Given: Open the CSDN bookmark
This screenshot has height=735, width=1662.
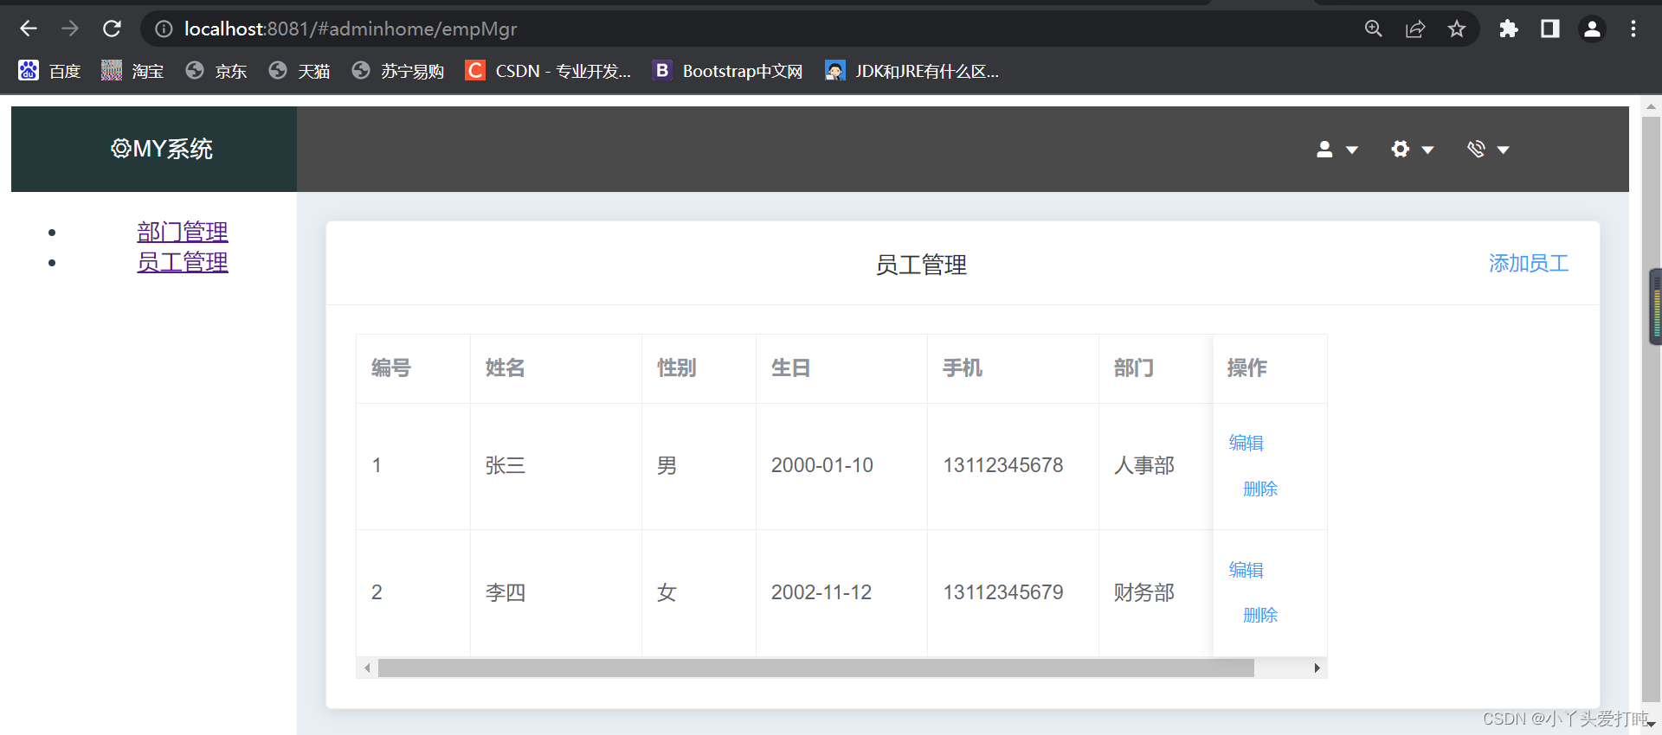Looking at the screenshot, I should [548, 71].
